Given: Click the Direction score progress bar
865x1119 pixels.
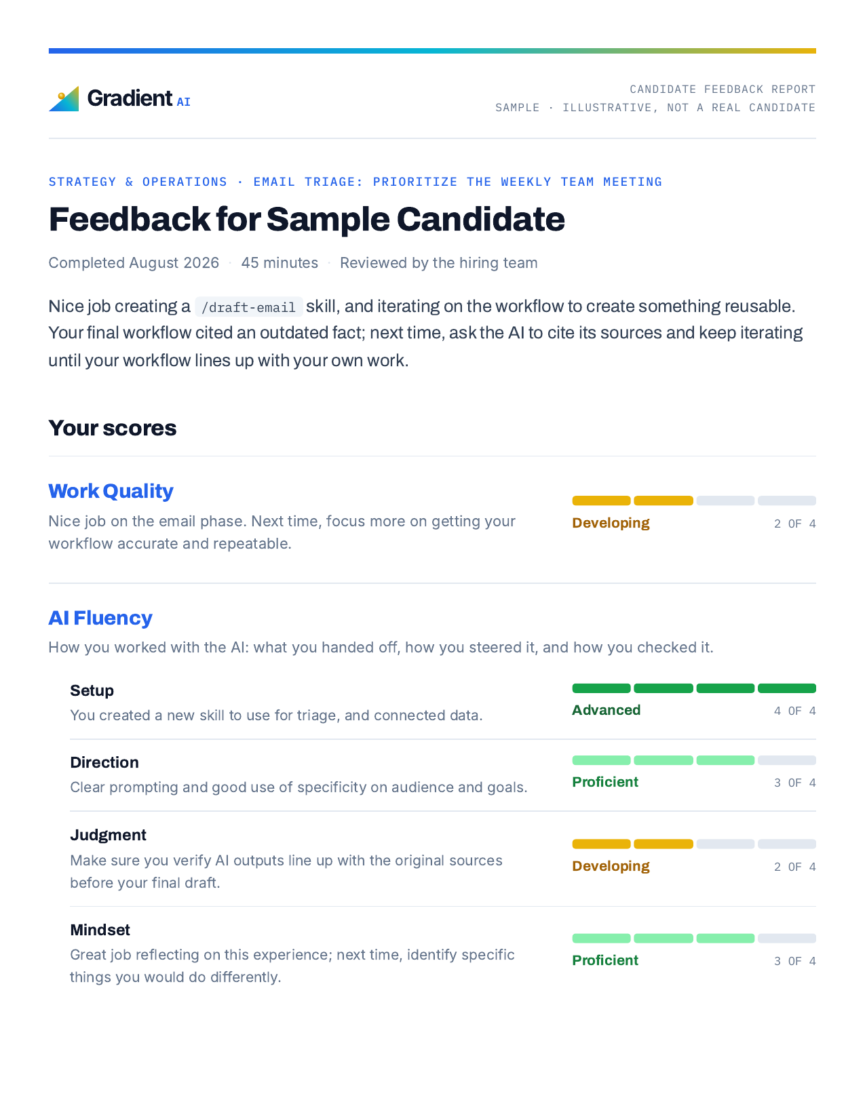Looking at the screenshot, I should pyautogui.click(x=694, y=760).
